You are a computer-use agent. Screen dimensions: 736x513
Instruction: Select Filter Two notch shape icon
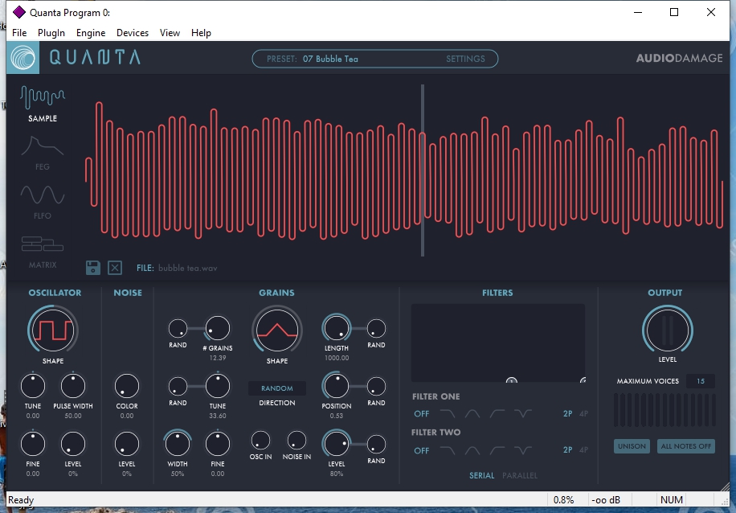click(x=522, y=450)
